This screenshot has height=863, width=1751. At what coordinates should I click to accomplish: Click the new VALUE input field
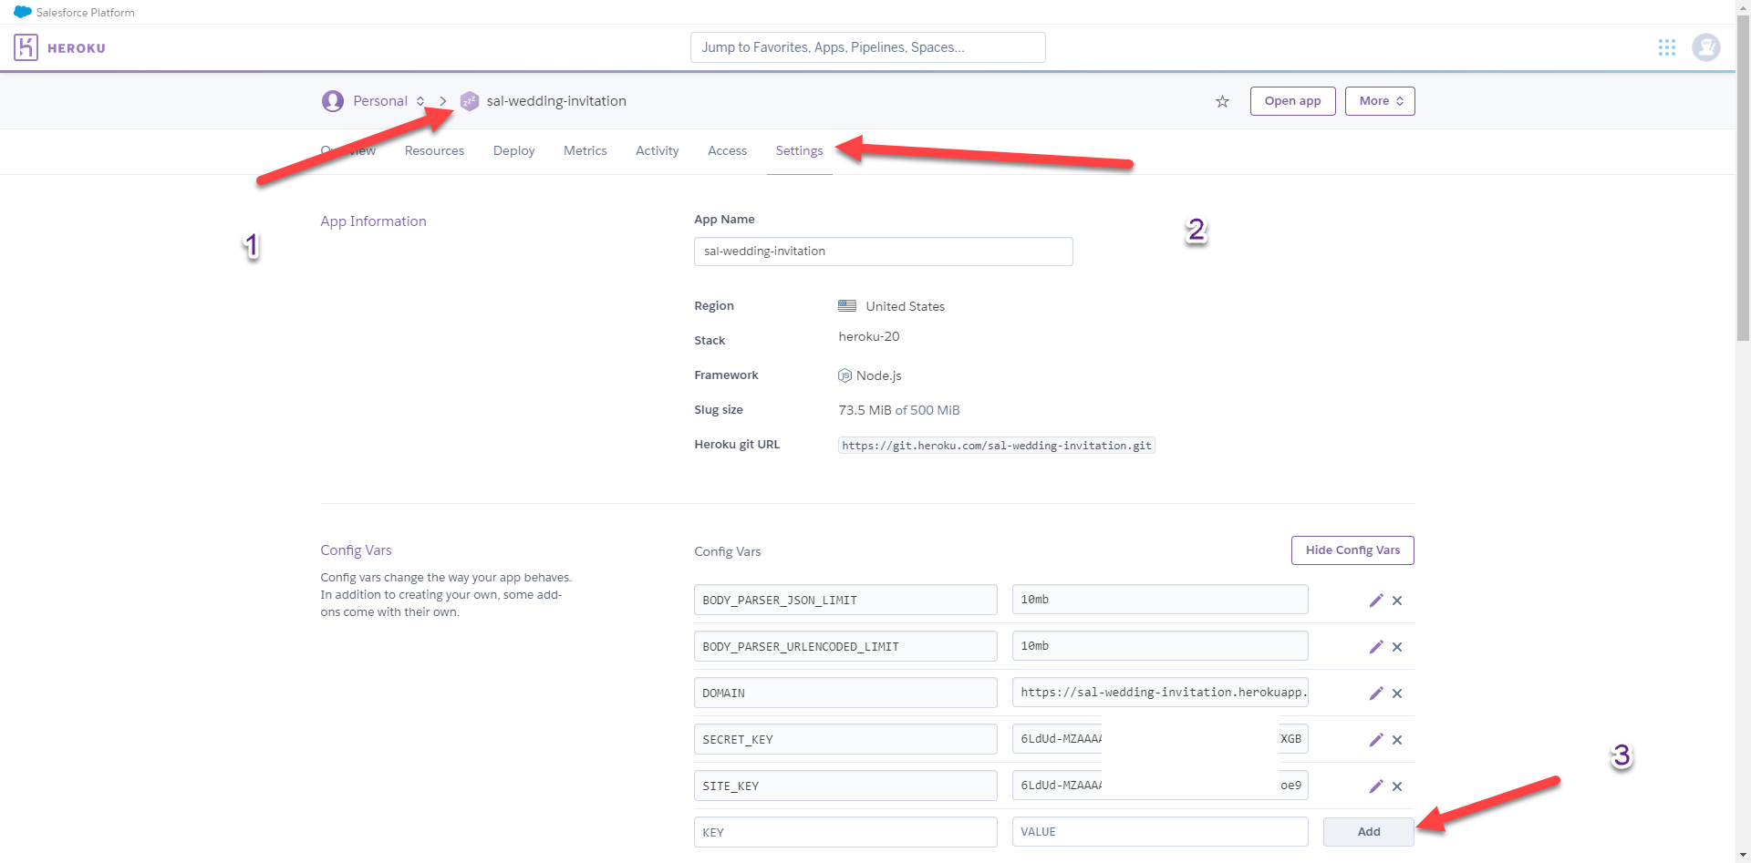coord(1160,832)
